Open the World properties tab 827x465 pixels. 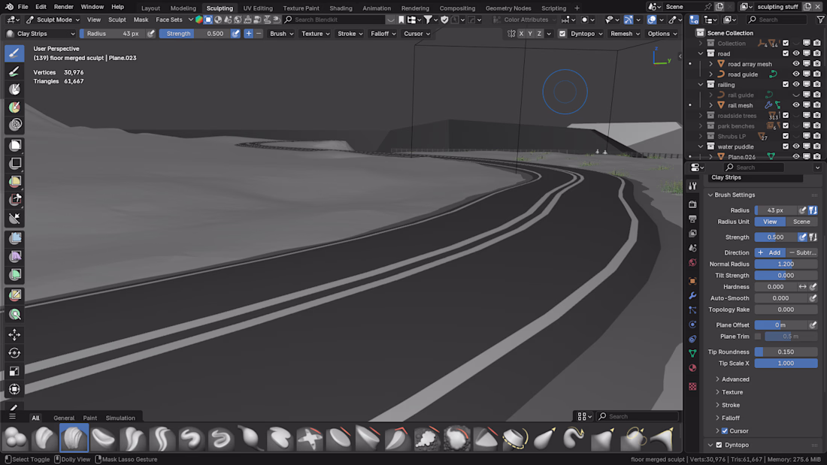[x=692, y=263]
